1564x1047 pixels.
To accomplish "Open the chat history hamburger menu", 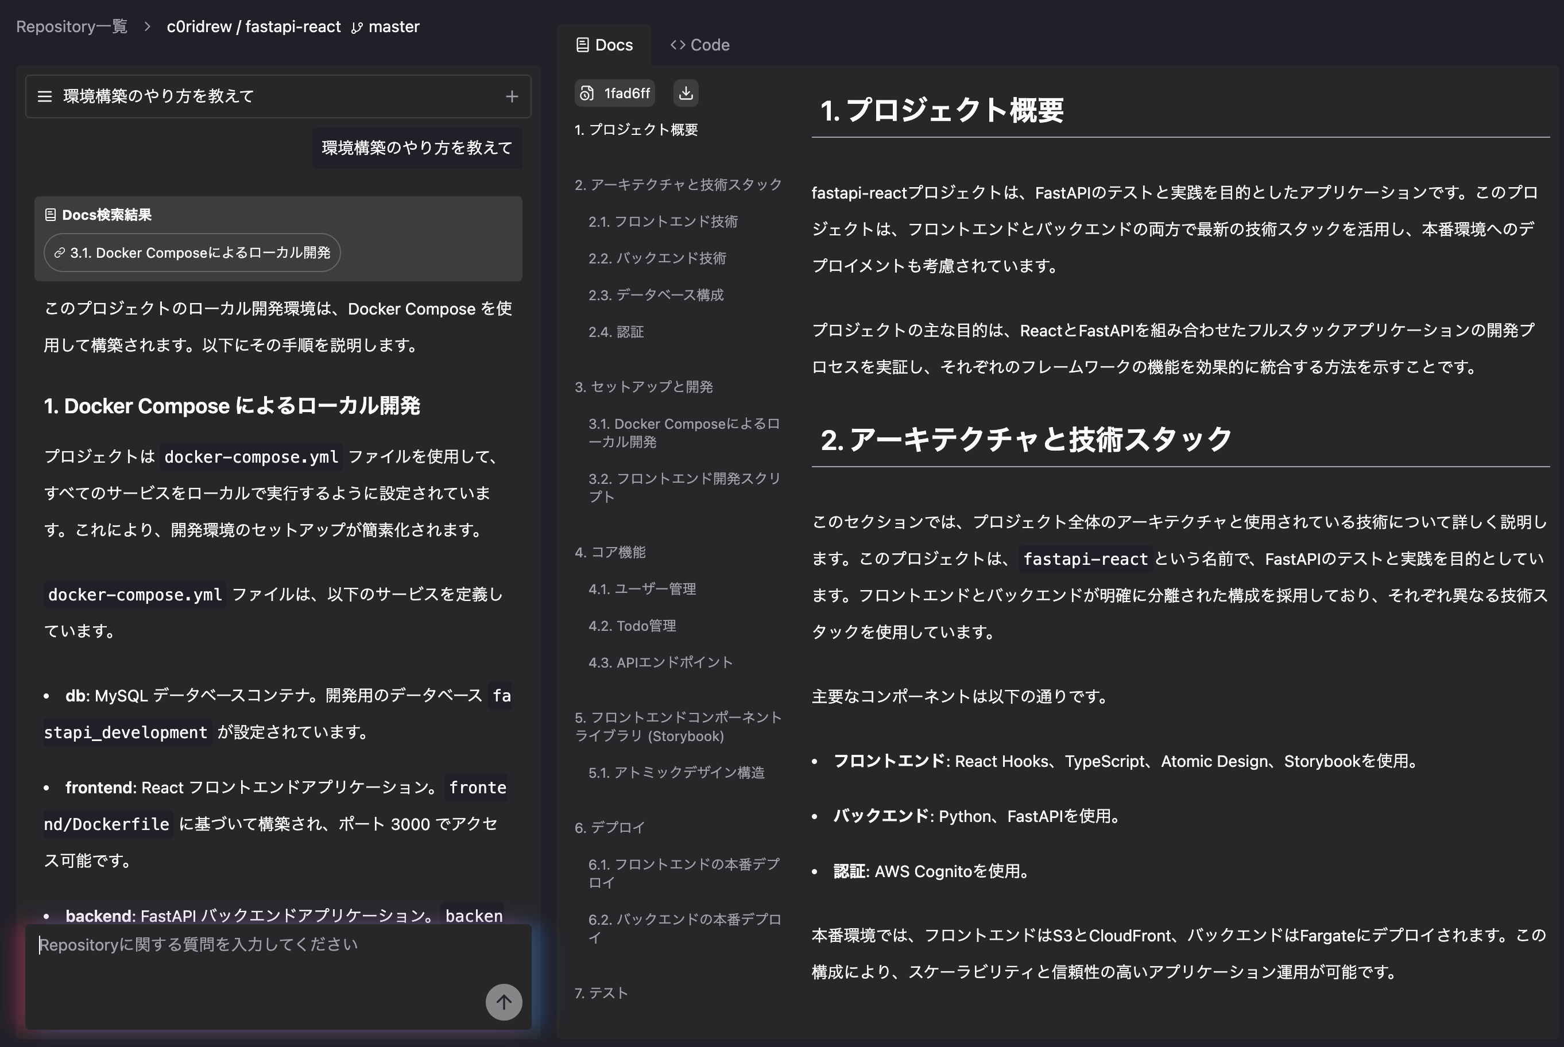I will (x=45, y=96).
